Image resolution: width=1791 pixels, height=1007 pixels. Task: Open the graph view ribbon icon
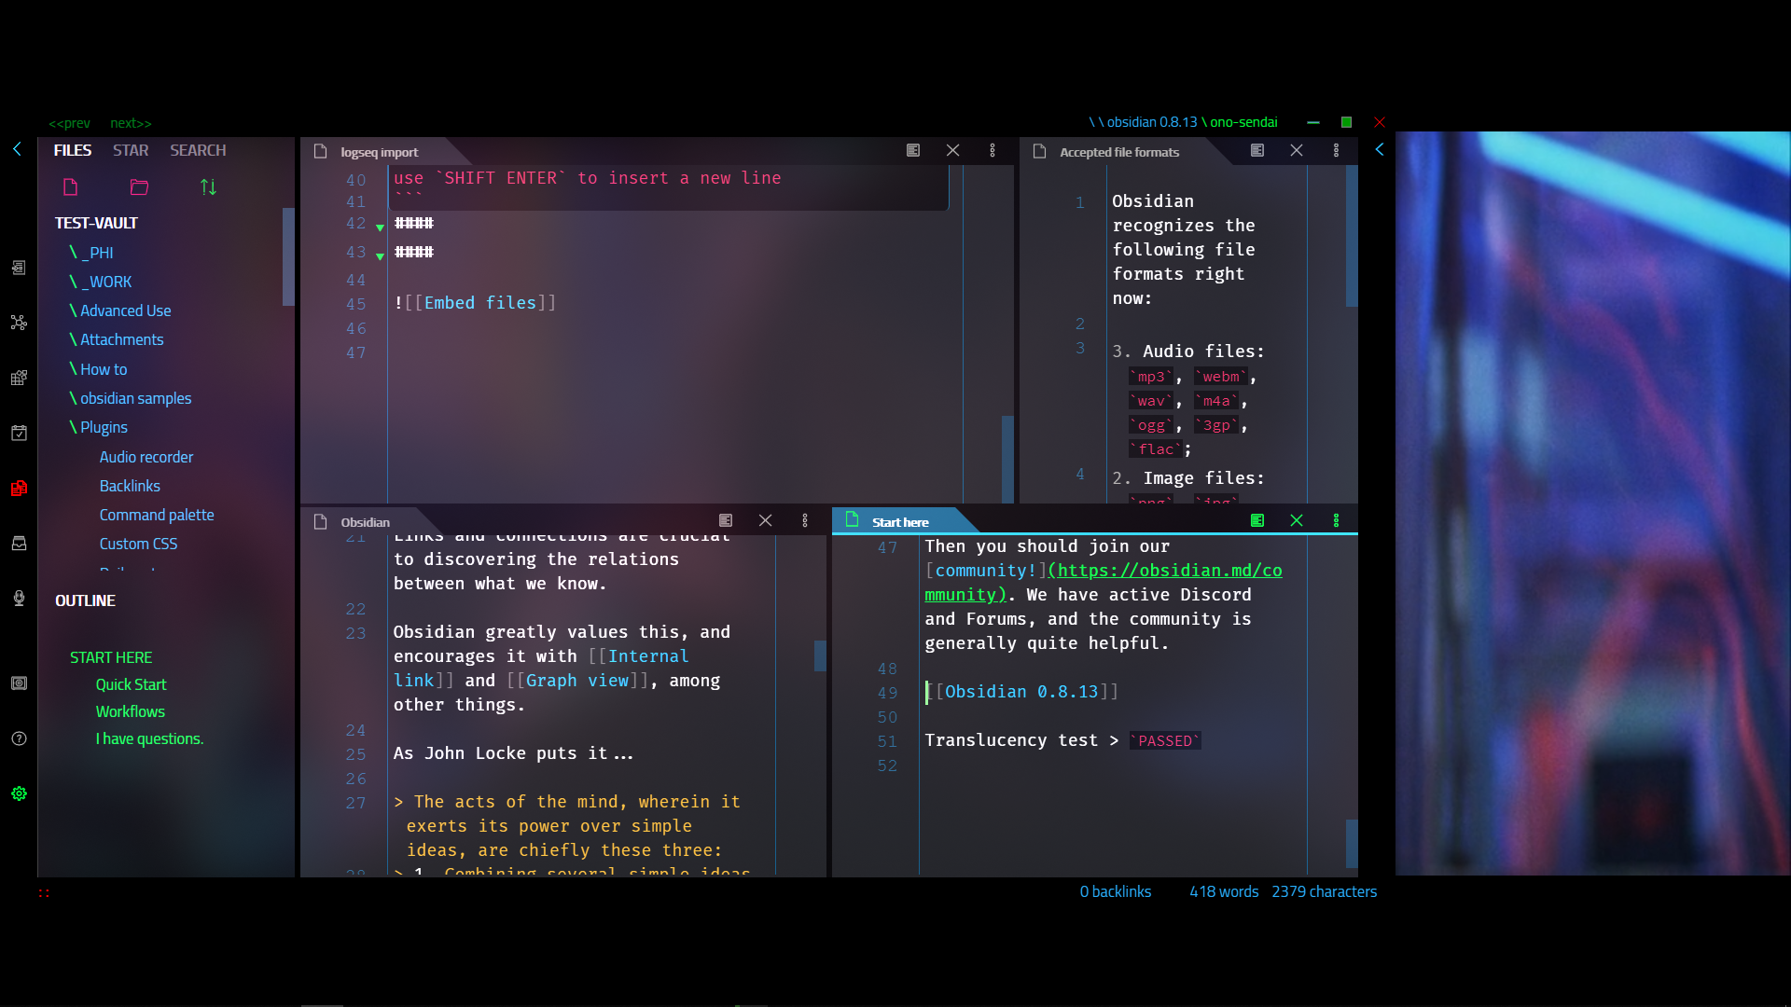[x=19, y=323]
